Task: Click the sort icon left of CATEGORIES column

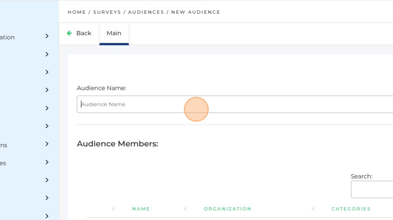Action: [313, 209]
